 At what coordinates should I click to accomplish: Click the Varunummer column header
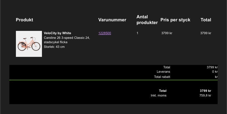pos(112,20)
